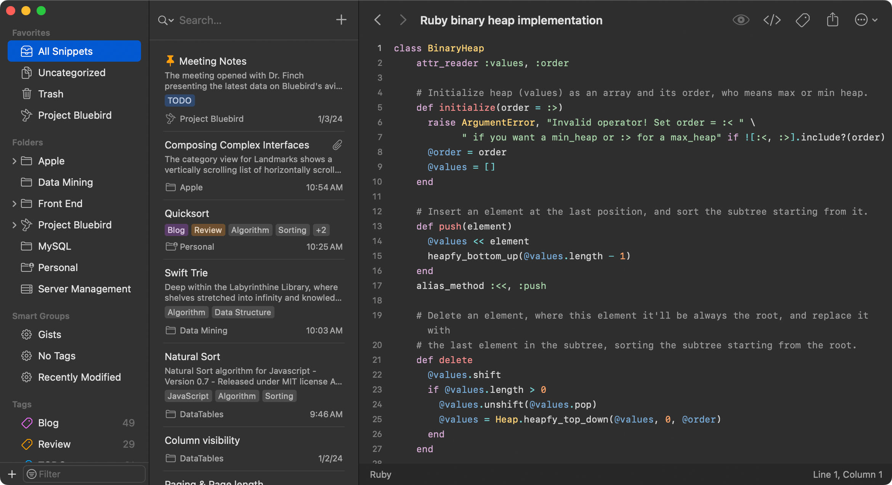The height and width of the screenshot is (485, 892).
Task: Click the navigate back arrow icon
Action: pos(377,19)
